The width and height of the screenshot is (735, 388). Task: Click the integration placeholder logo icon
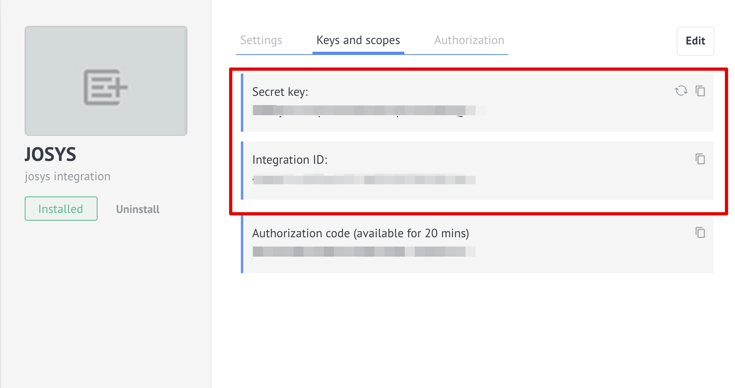click(105, 87)
